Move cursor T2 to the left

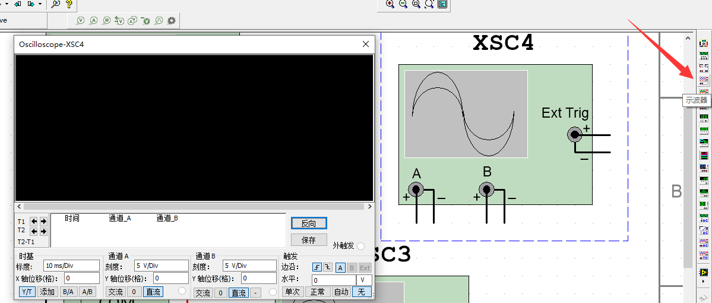coord(34,231)
